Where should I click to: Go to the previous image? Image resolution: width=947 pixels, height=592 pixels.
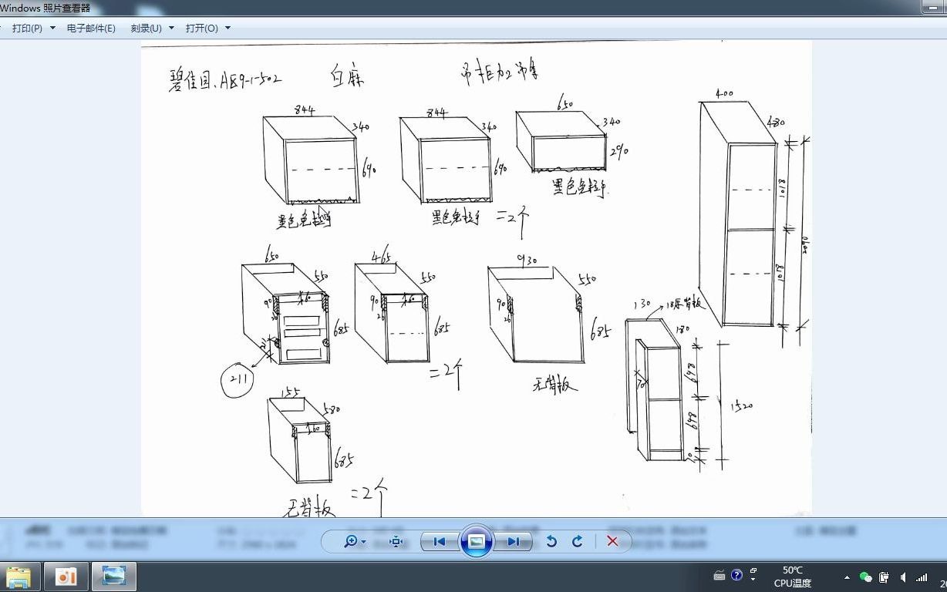[x=440, y=542]
